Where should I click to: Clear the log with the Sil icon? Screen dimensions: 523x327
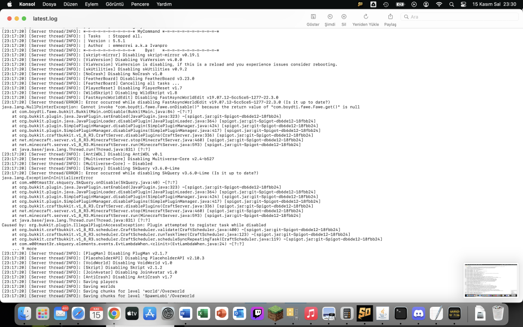point(344,17)
